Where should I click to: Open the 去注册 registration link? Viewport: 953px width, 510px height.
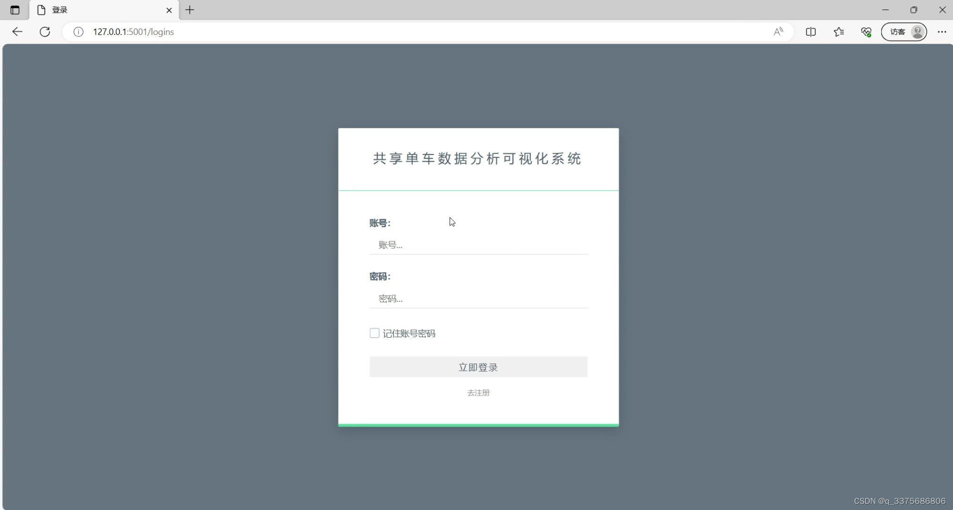pyautogui.click(x=478, y=392)
